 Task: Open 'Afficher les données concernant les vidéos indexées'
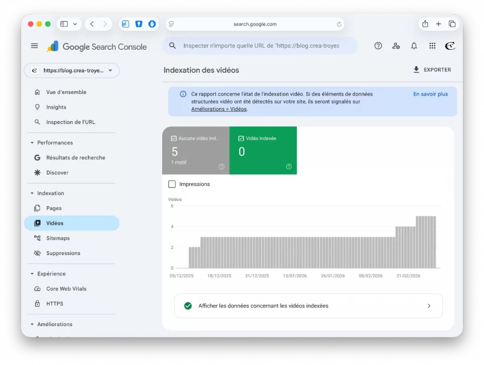(x=308, y=305)
